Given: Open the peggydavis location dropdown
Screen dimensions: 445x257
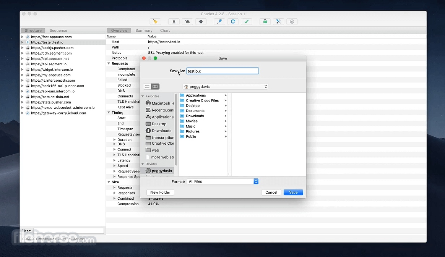Looking at the screenshot, I should pos(225,86).
